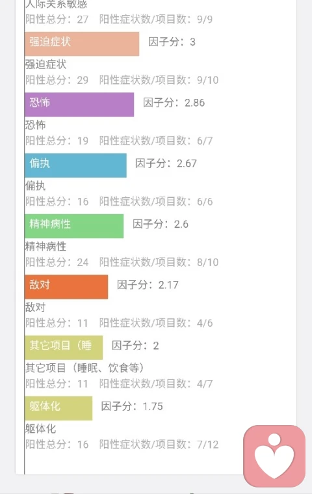This screenshot has width=312, height=494.
Task: Select the orange 敌对 bar
Action: tap(66, 286)
